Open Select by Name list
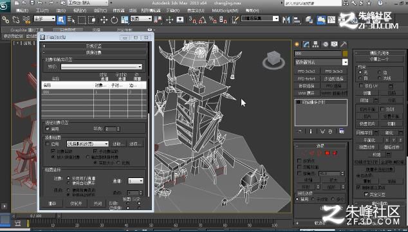The width and height of the screenshot is (408, 232). pos(71,20)
